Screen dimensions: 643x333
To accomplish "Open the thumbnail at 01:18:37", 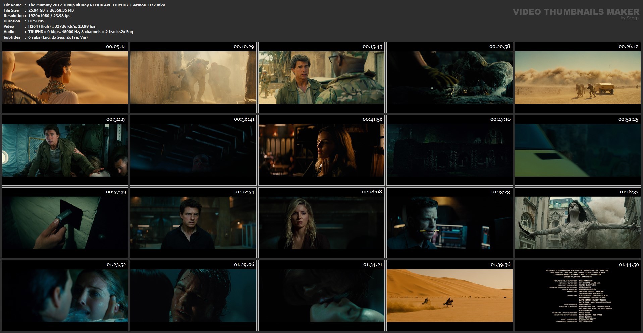I will pos(578,223).
